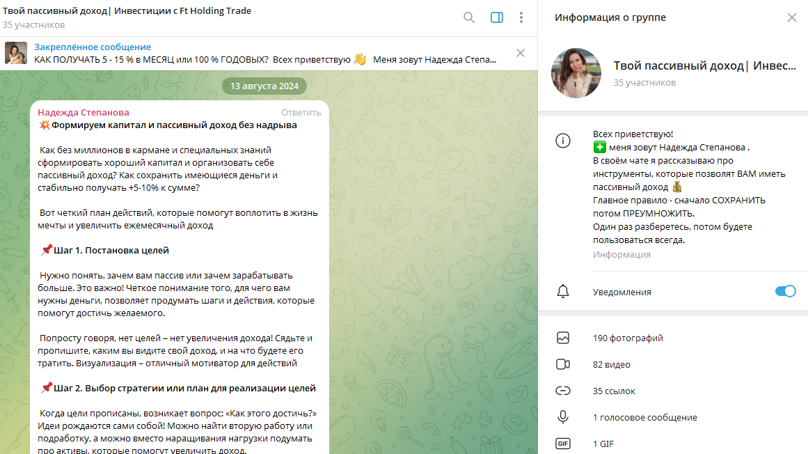Click 'Главное правило - сначало СОХРАНИТЬ' line
Viewport: 808px width, 454px height.
click(679, 201)
